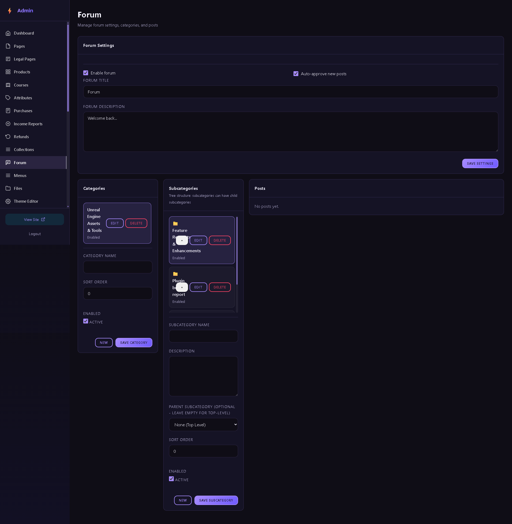Screen dimensions: 512x524
Task: Click the Collections list icon
Action: tap(8, 149)
